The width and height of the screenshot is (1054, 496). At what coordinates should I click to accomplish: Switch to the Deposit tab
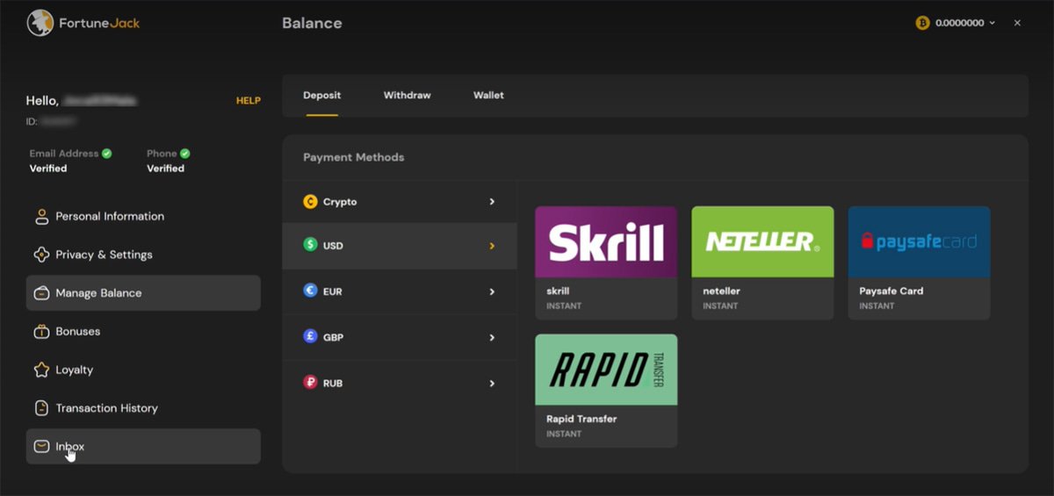[321, 95]
